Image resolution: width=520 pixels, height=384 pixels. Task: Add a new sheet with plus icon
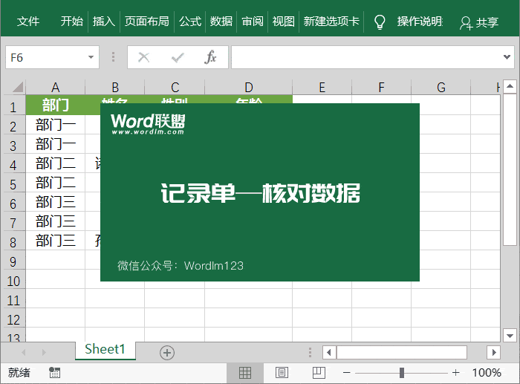(x=167, y=352)
